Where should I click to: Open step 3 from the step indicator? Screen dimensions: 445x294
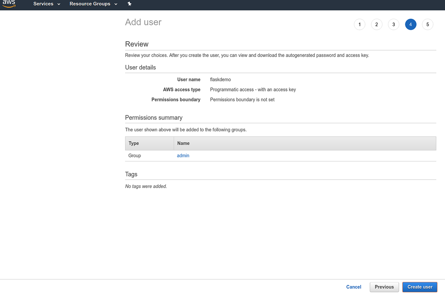pyautogui.click(x=394, y=24)
